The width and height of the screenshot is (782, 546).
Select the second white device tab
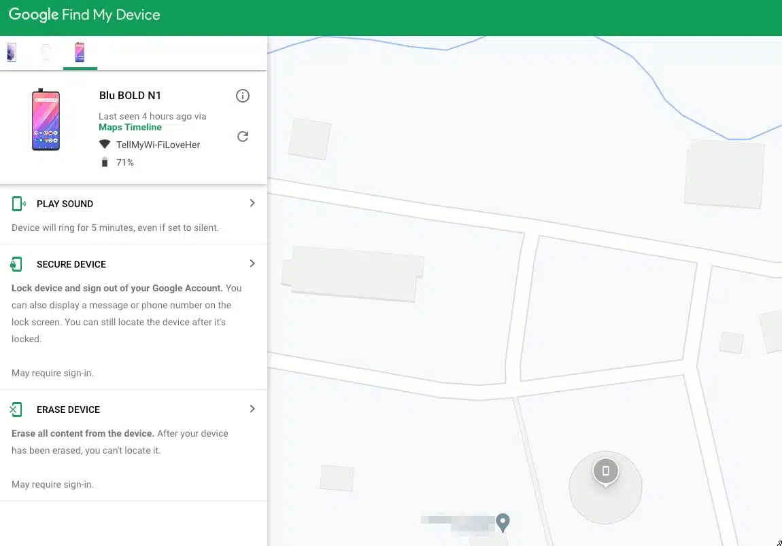click(x=46, y=52)
